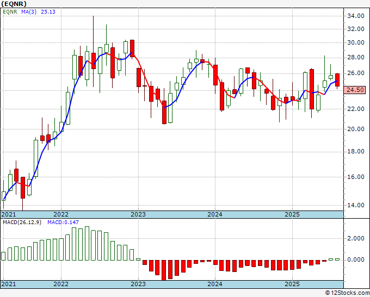Viewport: 370px width, 297px height.
Task: Click the 24.50 current price tag
Action: coord(356,90)
